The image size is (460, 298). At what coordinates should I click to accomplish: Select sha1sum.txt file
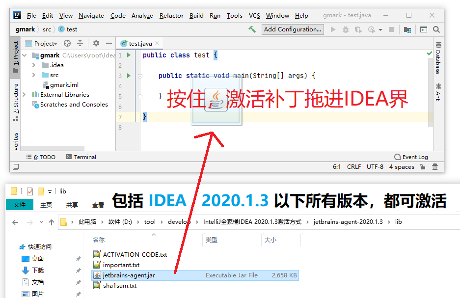pos(120,285)
